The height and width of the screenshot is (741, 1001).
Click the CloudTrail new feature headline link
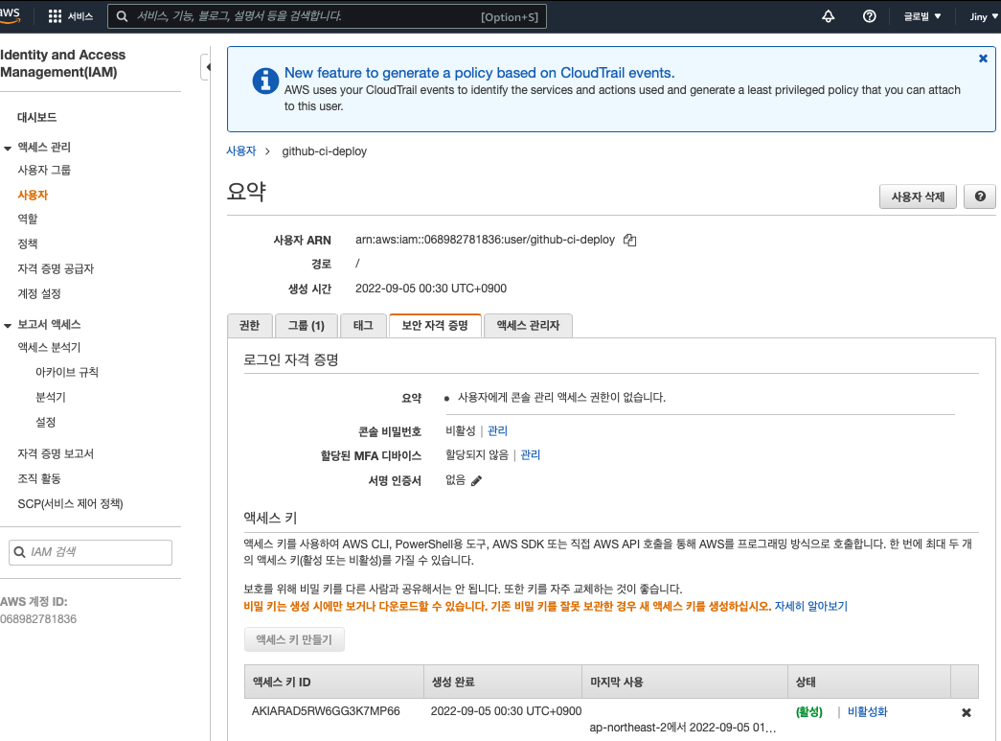point(480,73)
